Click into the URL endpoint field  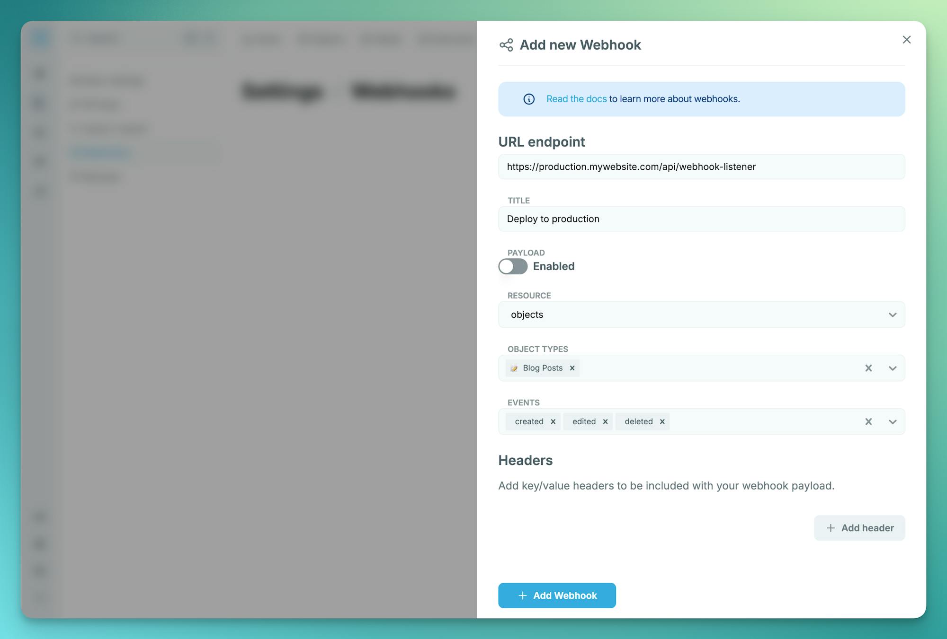click(701, 166)
